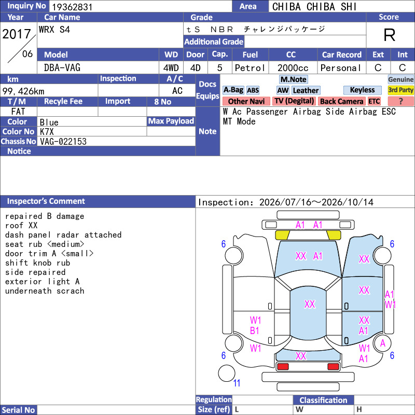Viewport: 415px width, 415px height.
Task: Click the Other Navi badge
Action: 246,101
